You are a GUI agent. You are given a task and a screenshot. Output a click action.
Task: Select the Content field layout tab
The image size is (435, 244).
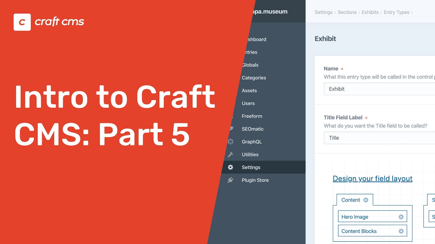(354, 200)
